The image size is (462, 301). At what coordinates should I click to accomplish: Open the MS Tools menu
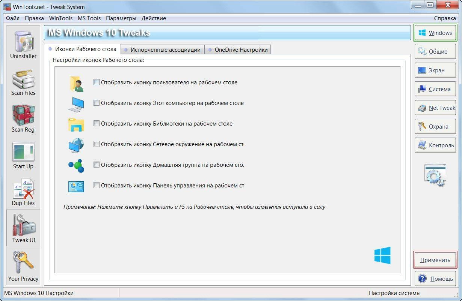[x=89, y=18]
